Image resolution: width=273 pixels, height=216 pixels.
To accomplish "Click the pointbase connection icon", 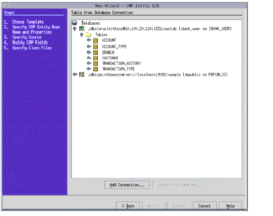I will [x=81, y=75].
